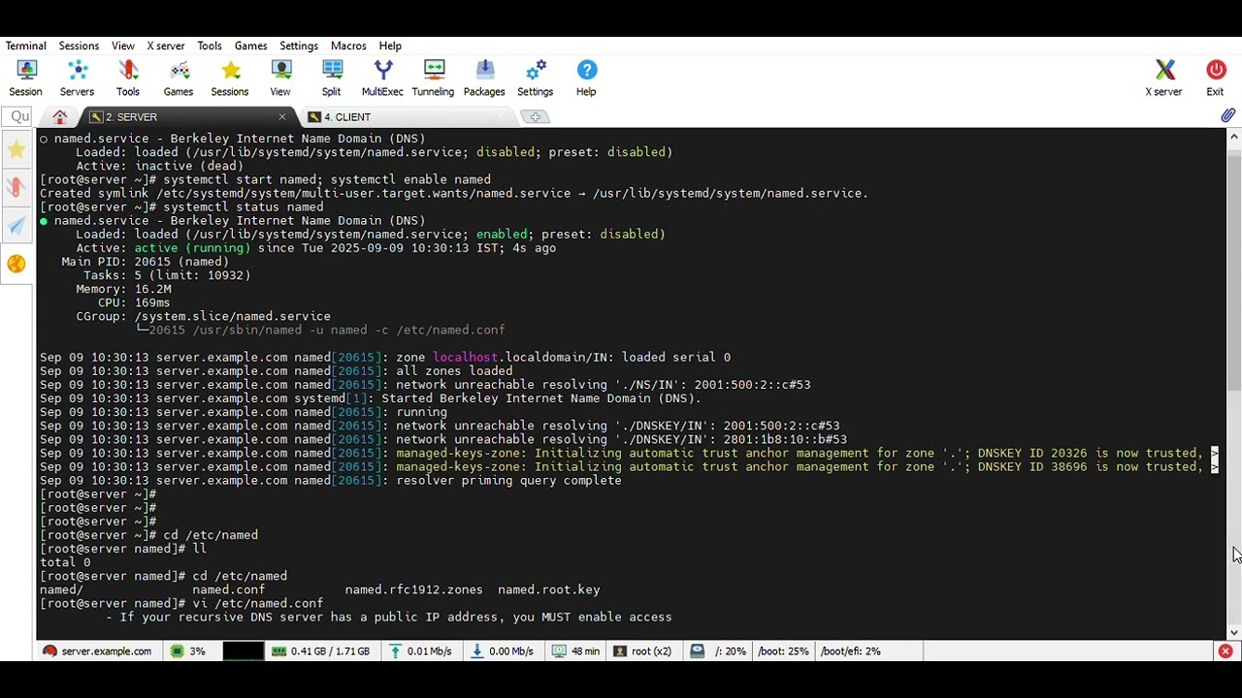Click the /boot/efi: 2% status entry
The height and width of the screenshot is (698, 1242).
click(x=851, y=651)
